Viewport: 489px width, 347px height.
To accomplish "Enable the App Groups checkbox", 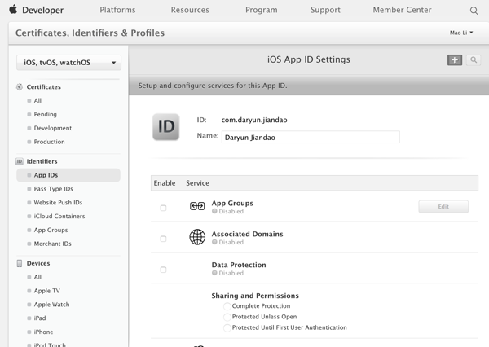I will click(x=163, y=208).
